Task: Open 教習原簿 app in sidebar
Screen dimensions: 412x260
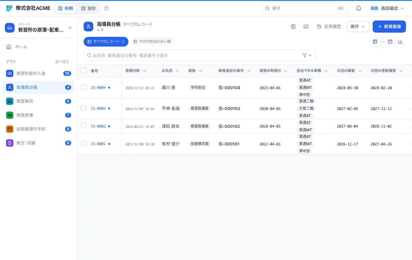Action: [39, 115]
